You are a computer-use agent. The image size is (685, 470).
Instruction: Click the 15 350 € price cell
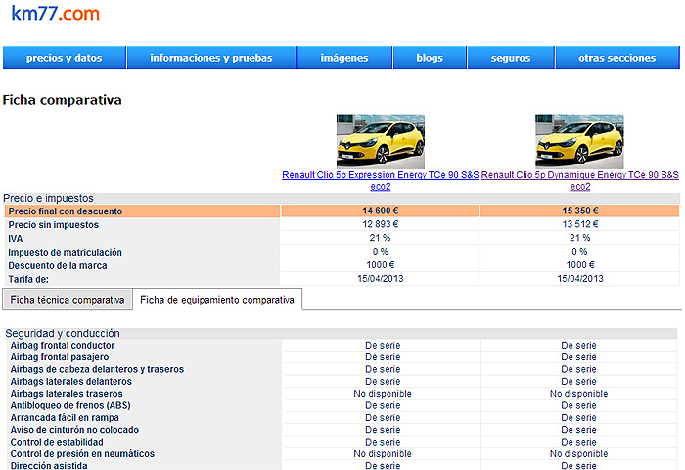(x=579, y=211)
